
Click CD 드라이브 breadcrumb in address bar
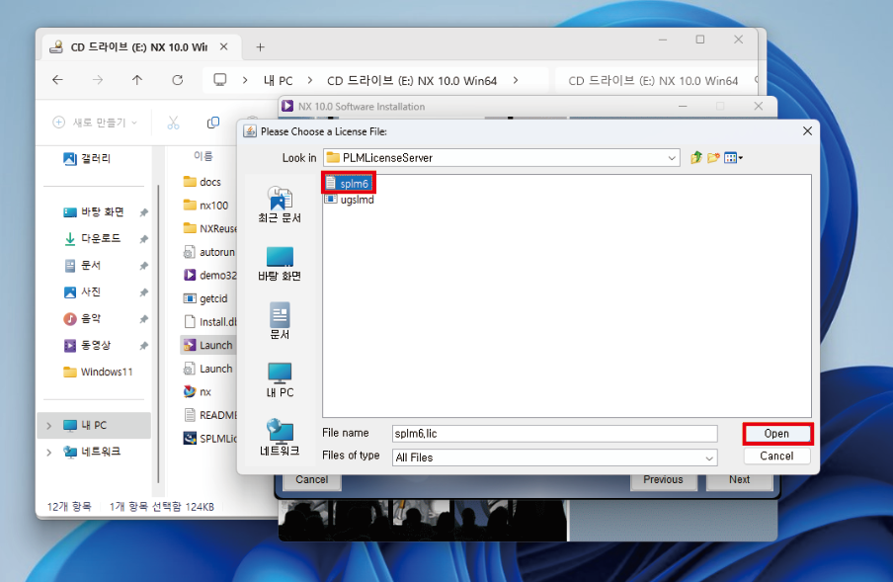412,81
